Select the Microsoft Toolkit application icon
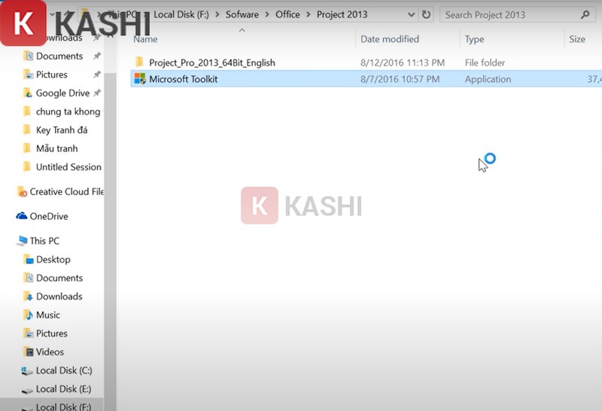Screen dimensions: 602x411 point(140,79)
